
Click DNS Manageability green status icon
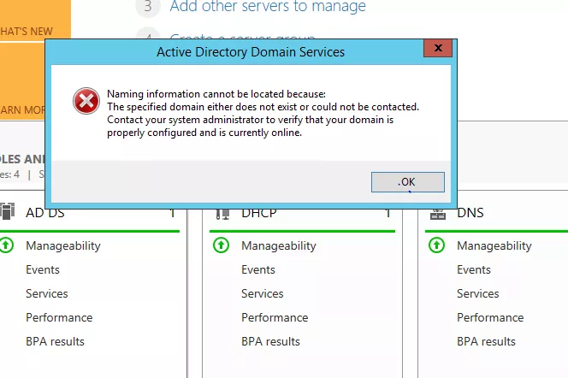(x=436, y=245)
